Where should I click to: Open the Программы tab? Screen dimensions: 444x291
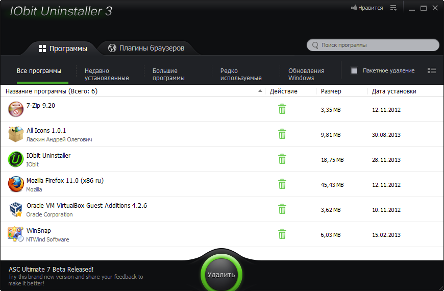[63, 48]
